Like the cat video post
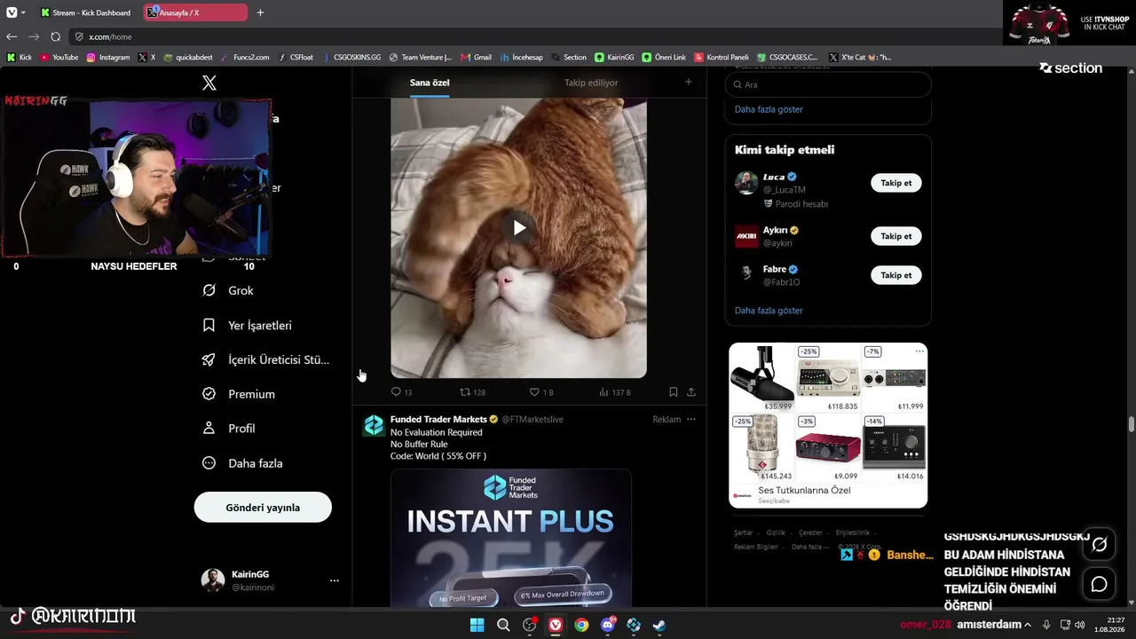This screenshot has width=1136, height=639. (x=540, y=391)
